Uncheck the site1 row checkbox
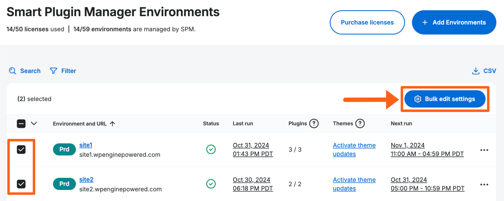Viewport: 504px width, 201px height. (x=21, y=149)
